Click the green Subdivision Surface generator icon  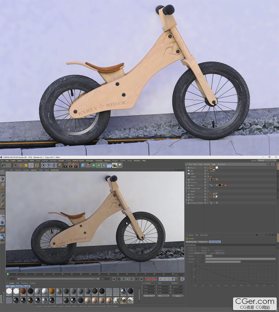(94, 165)
